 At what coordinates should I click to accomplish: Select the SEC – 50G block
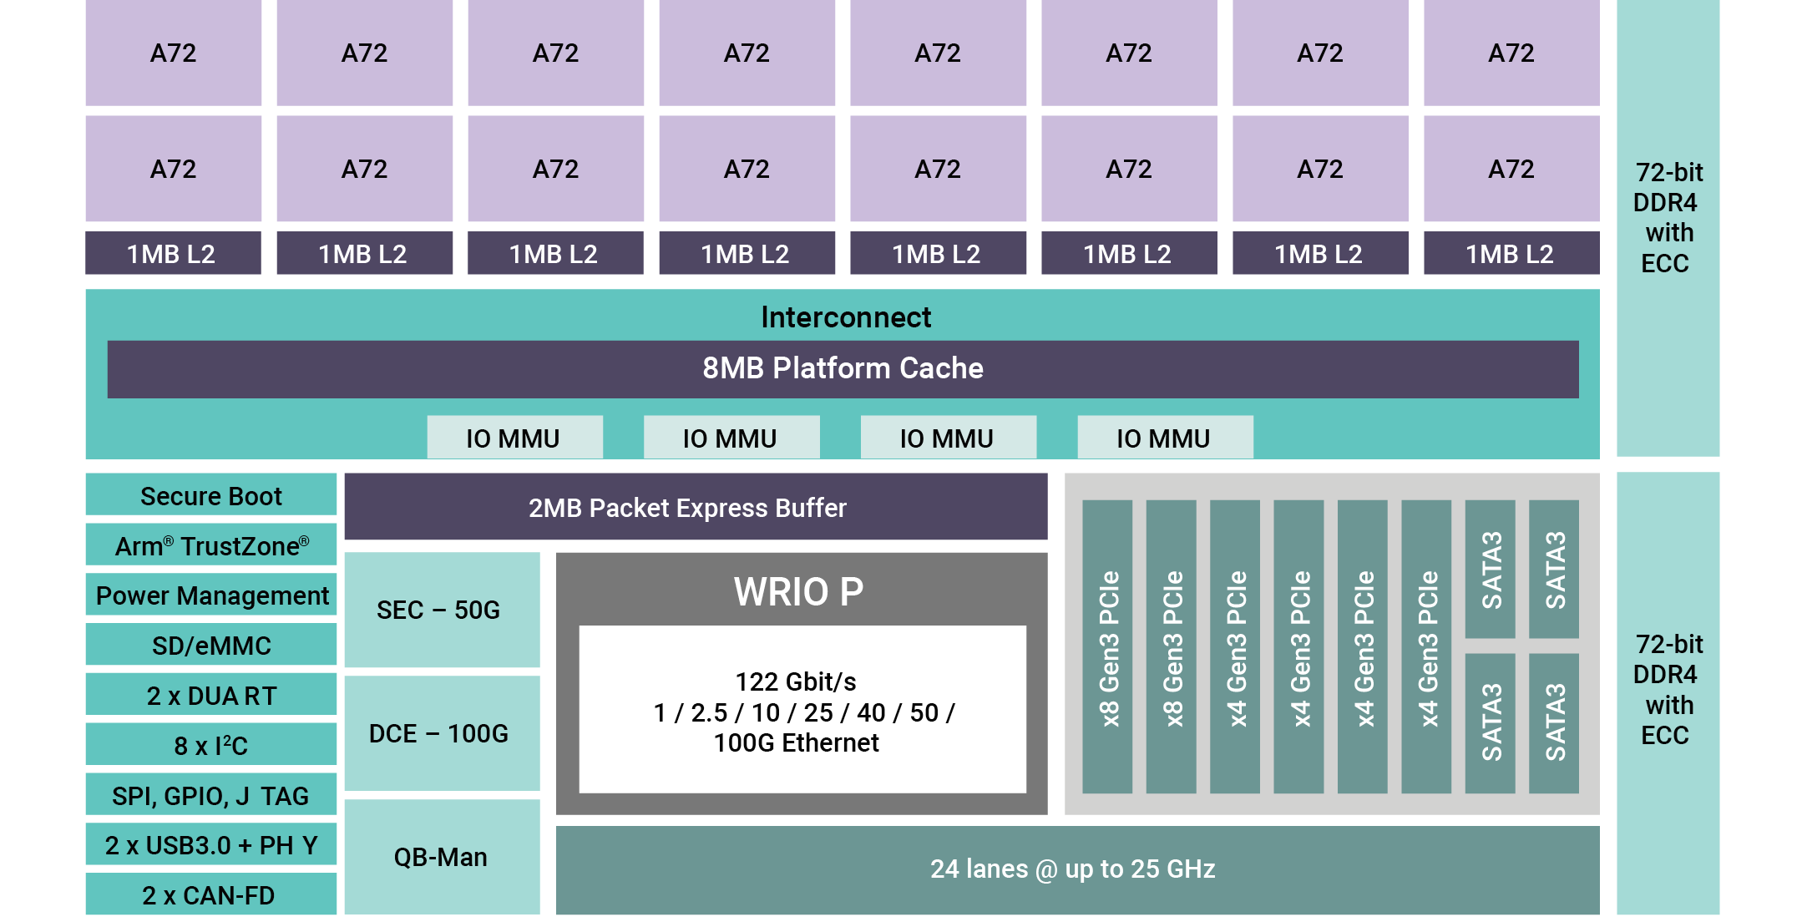[441, 610]
